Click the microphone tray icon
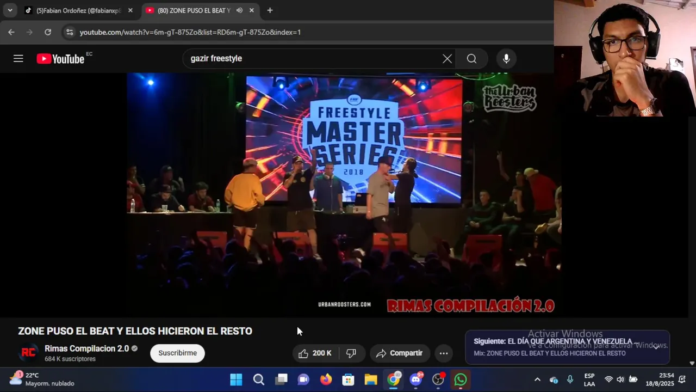 570,379
